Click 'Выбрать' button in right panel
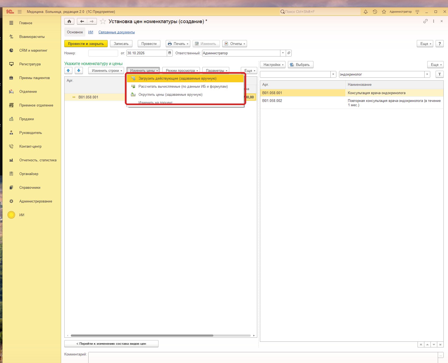The width and height of the screenshot is (448, 363). (301, 65)
